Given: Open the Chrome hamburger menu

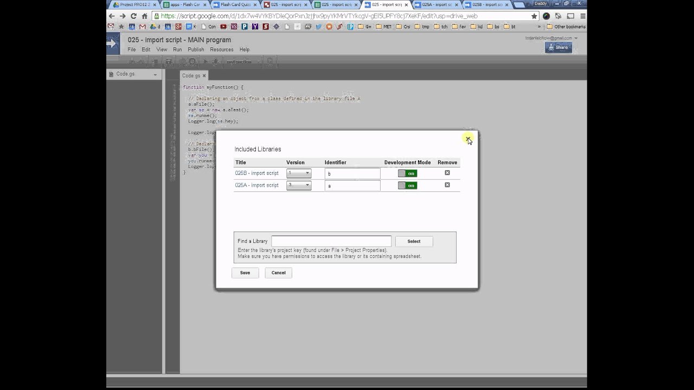Looking at the screenshot, I should click(583, 16).
